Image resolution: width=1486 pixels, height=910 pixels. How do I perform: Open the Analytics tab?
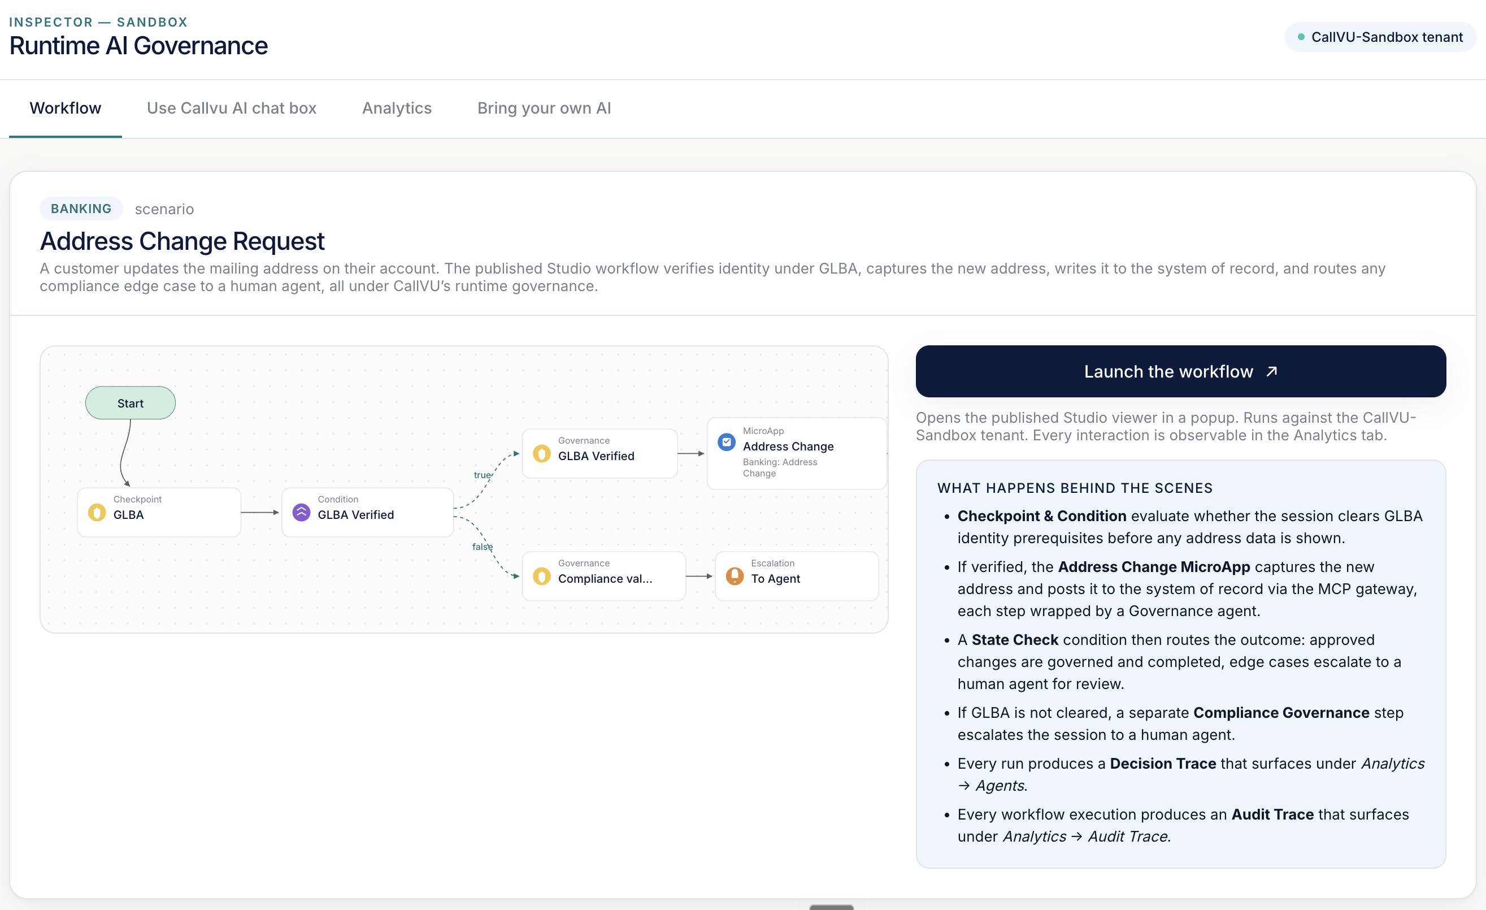pyautogui.click(x=397, y=108)
